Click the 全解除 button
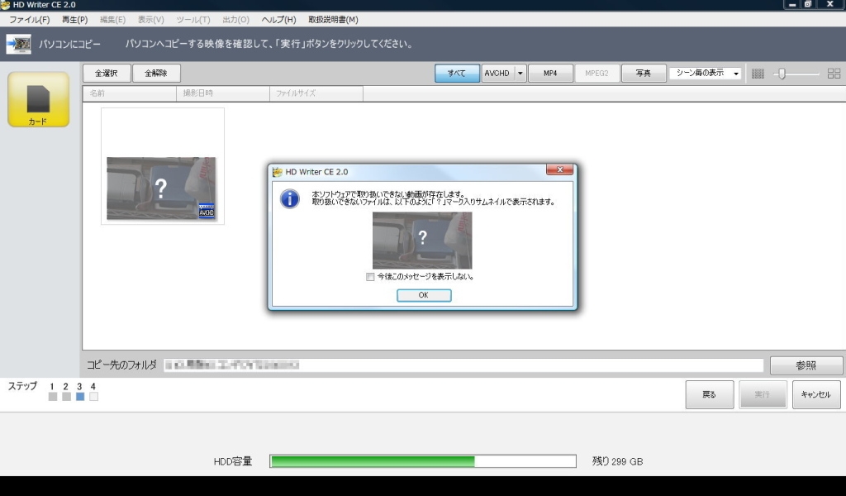 (x=156, y=74)
